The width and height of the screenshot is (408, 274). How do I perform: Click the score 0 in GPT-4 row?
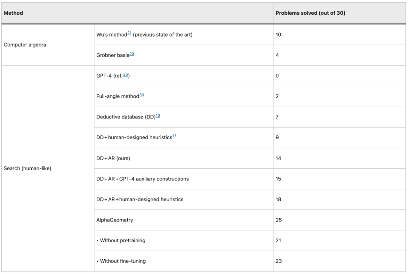[277, 75]
